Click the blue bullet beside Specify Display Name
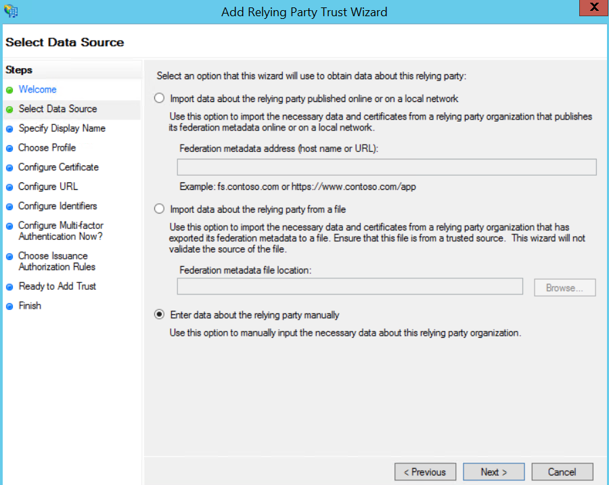This screenshot has width=609, height=485. pos(9,129)
